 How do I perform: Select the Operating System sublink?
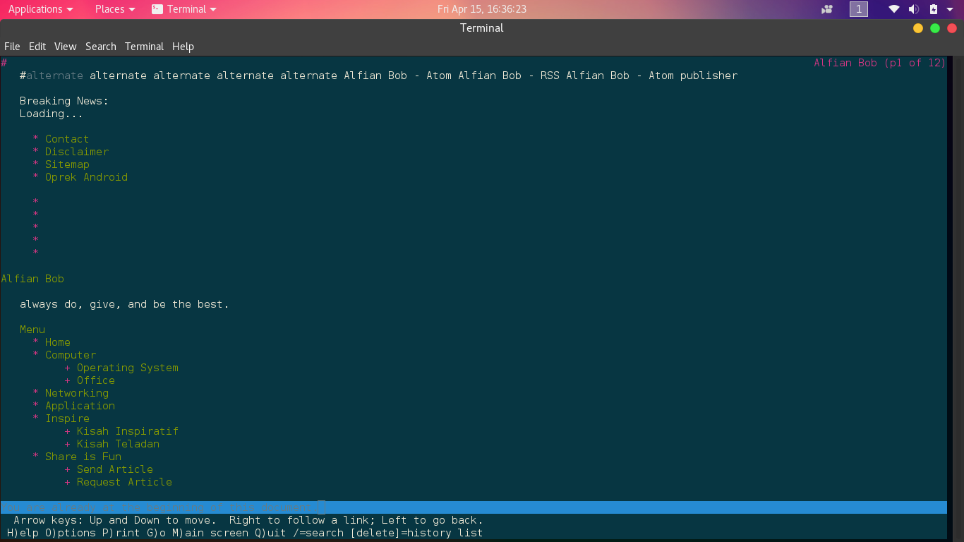point(128,368)
